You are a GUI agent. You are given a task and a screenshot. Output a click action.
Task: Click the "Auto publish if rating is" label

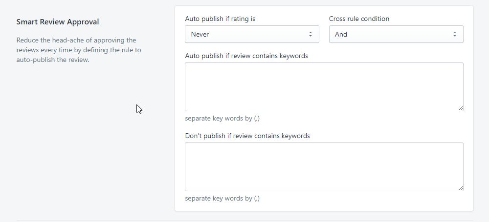[x=220, y=19]
